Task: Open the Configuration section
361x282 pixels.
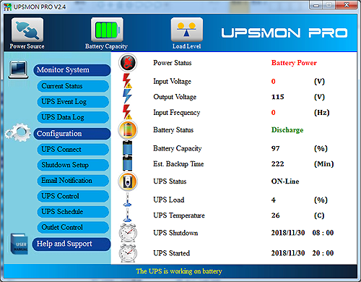Action: (71, 134)
